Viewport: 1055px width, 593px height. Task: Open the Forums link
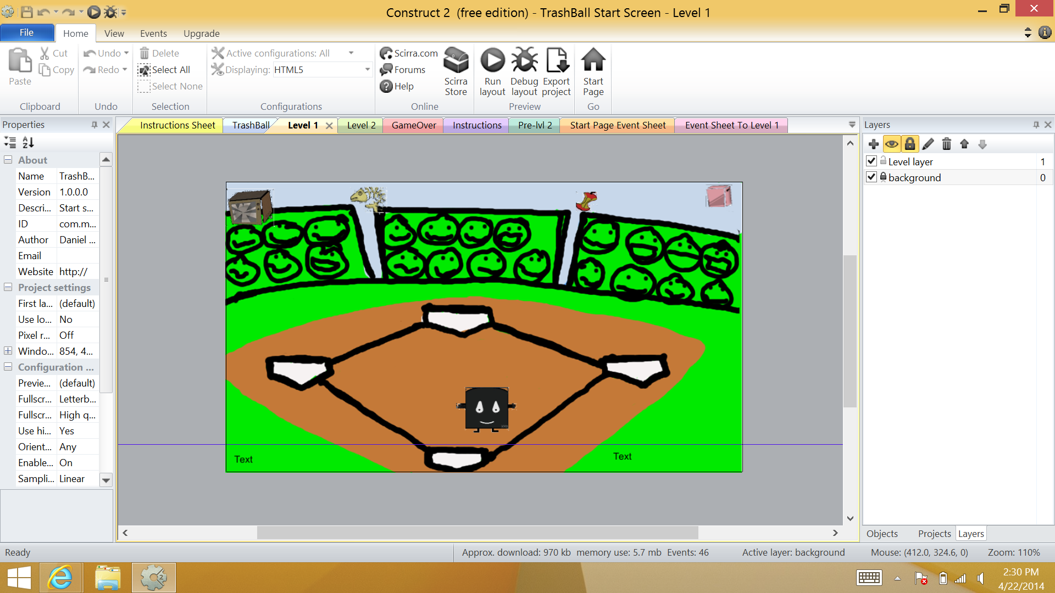[x=409, y=70]
